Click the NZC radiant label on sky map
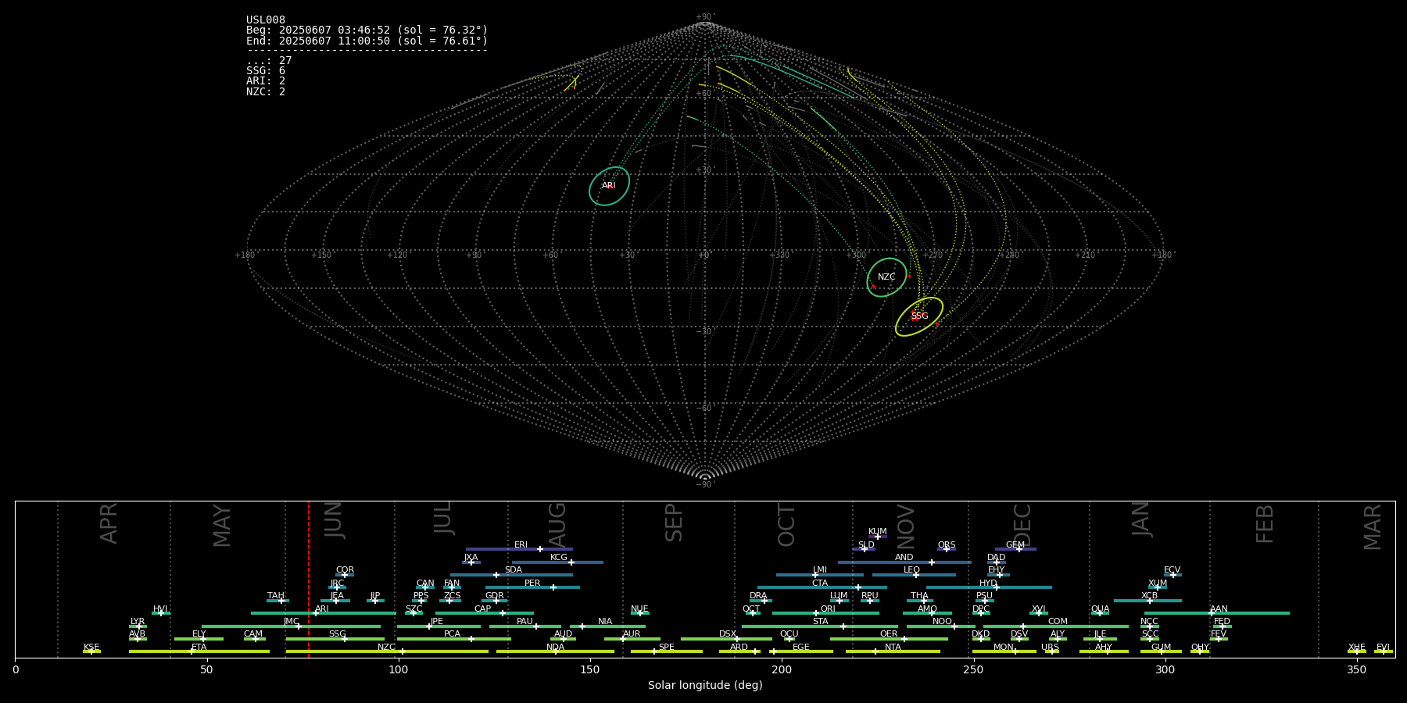The image size is (1407, 703). (886, 277)
